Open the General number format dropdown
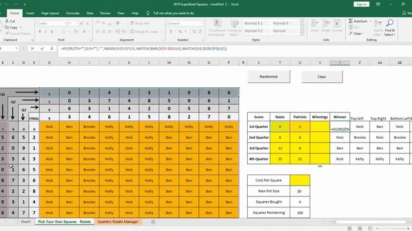Viewport: 412px width, 231px height. [x=201, y=23]
